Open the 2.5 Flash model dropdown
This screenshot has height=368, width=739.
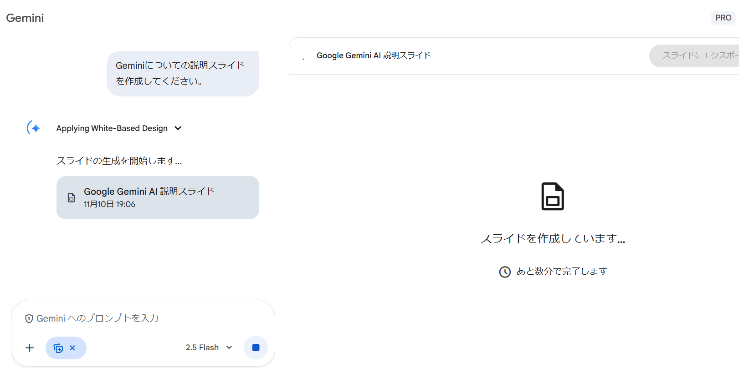[x=209, y=348]
